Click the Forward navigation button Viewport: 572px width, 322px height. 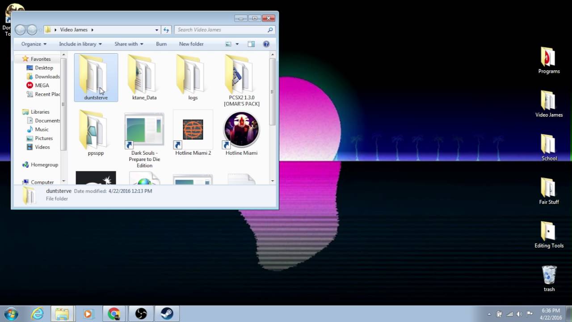coord(32,30)
